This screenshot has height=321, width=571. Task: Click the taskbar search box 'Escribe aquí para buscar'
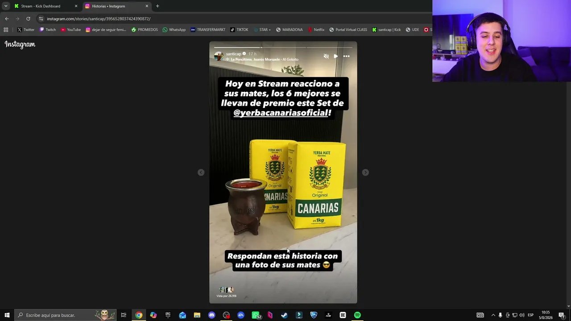tap(66, 315)
